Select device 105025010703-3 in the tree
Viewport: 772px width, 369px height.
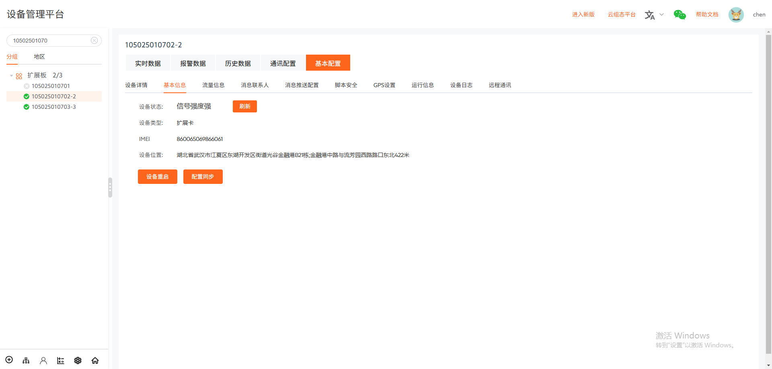(54, 107)
